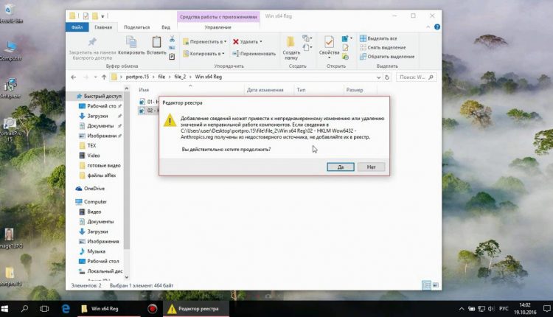Open OneDrive in the navigation pane

tap(94, 188)
